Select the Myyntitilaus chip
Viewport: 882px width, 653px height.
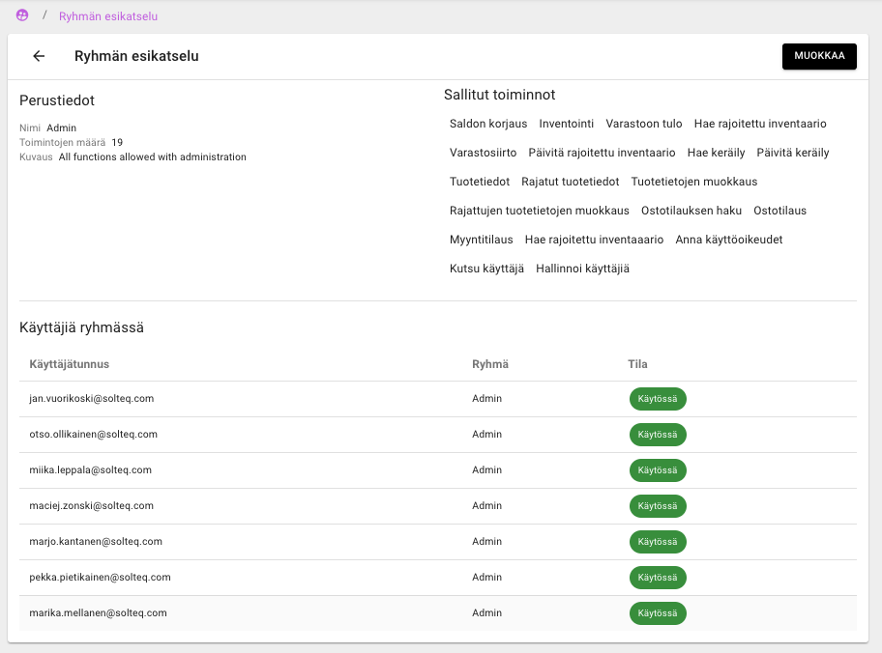click(481, 240)
